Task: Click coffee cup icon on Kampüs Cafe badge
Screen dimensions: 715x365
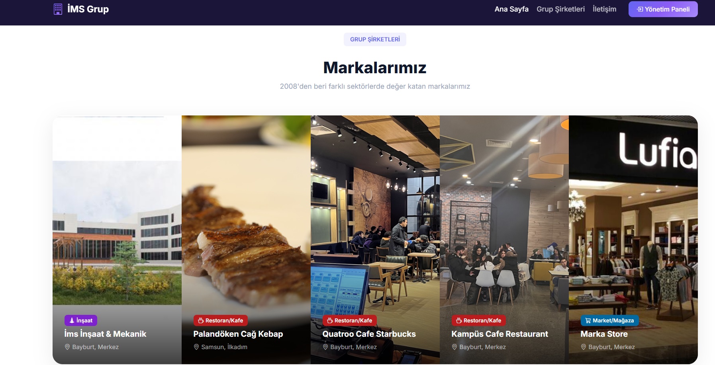Action: coord(459,320)
